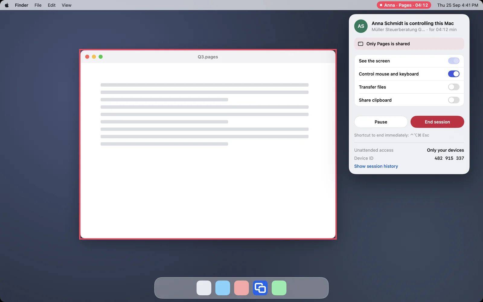Enable the Transfer files switch
This screenshot has height=302, width=483.
(454, 87)
